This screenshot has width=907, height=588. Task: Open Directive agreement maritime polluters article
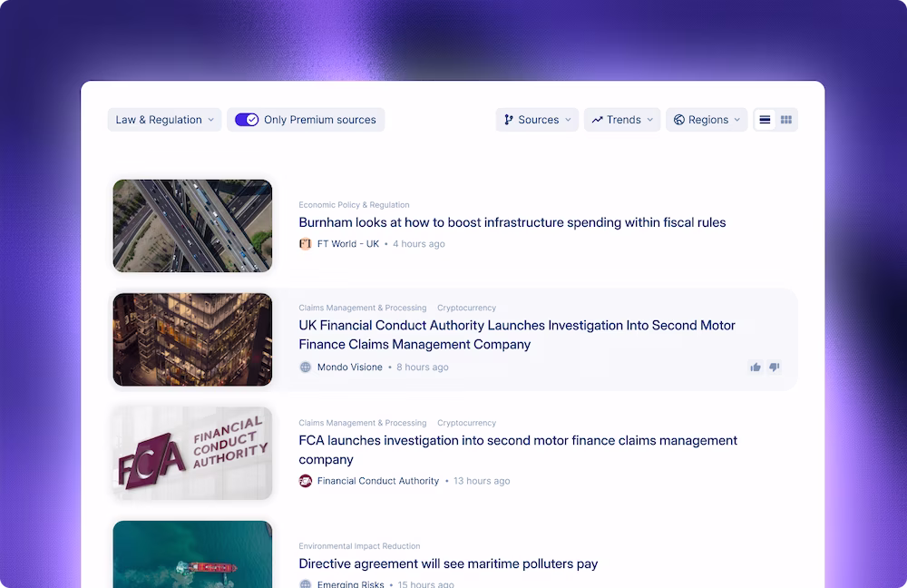tap(448, 563)
